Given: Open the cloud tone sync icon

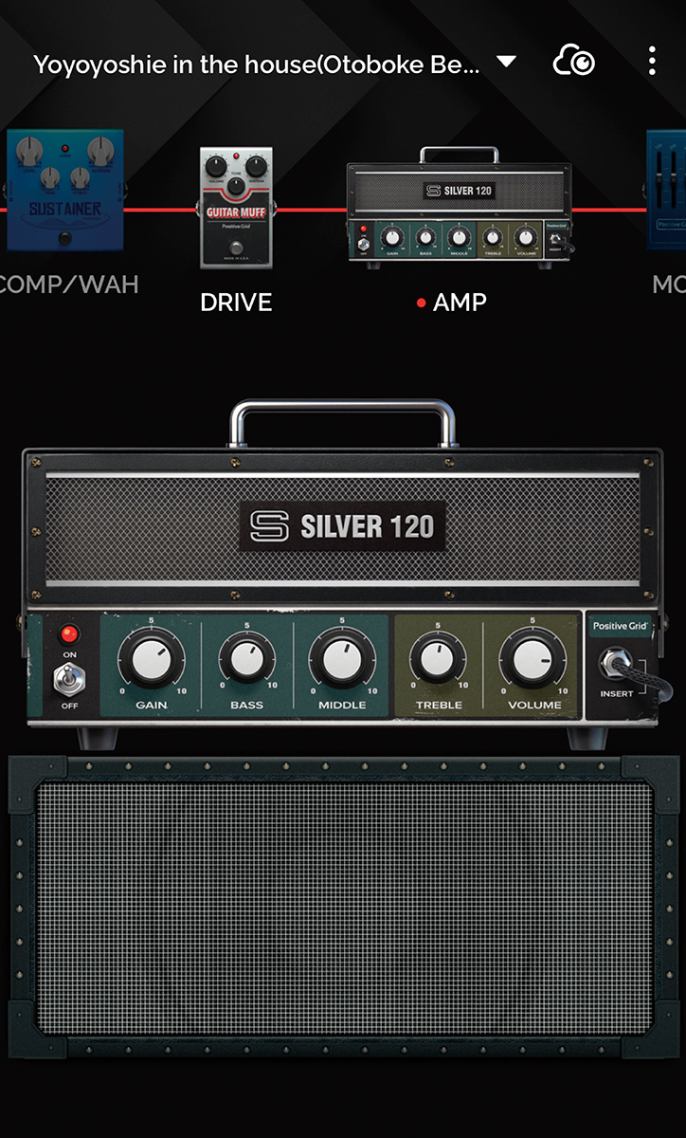Looking at the screenshot, I should [574, 64].
